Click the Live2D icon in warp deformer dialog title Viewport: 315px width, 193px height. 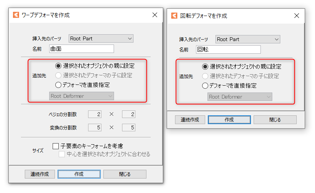16,15
